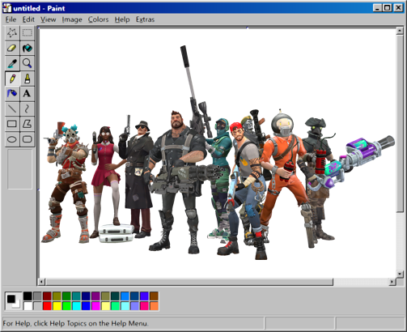Activate the Fill With Color bucket
This screenshot has height=332, width=407.
[x=28, y=49]
